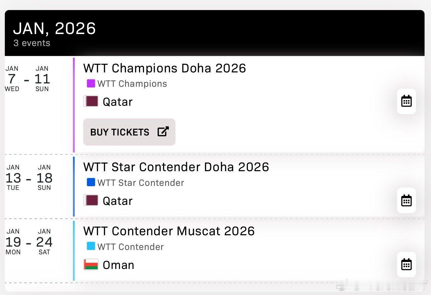Click calendar icon for WTT Star Contender Doha
The image size is (431, 295).
[x=406, y=200]
